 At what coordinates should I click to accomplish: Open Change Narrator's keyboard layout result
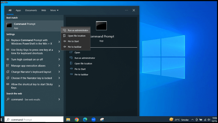click(34, 72)
